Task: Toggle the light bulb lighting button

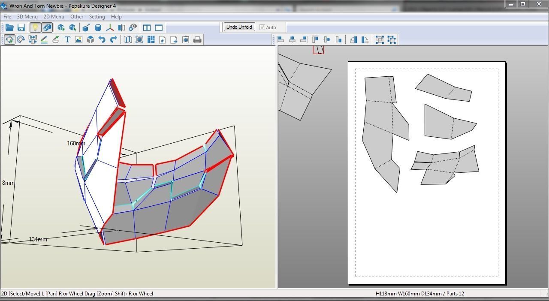Action: [x=35, y=27]
